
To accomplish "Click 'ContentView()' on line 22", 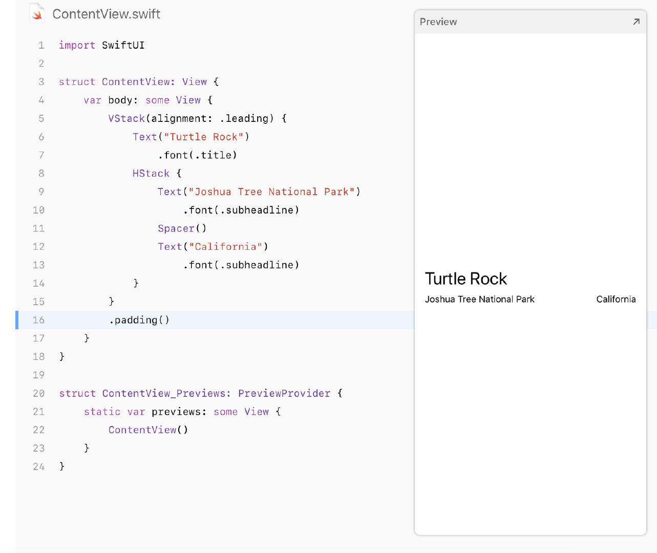I will pyautogui.click(x=148, y=430).
